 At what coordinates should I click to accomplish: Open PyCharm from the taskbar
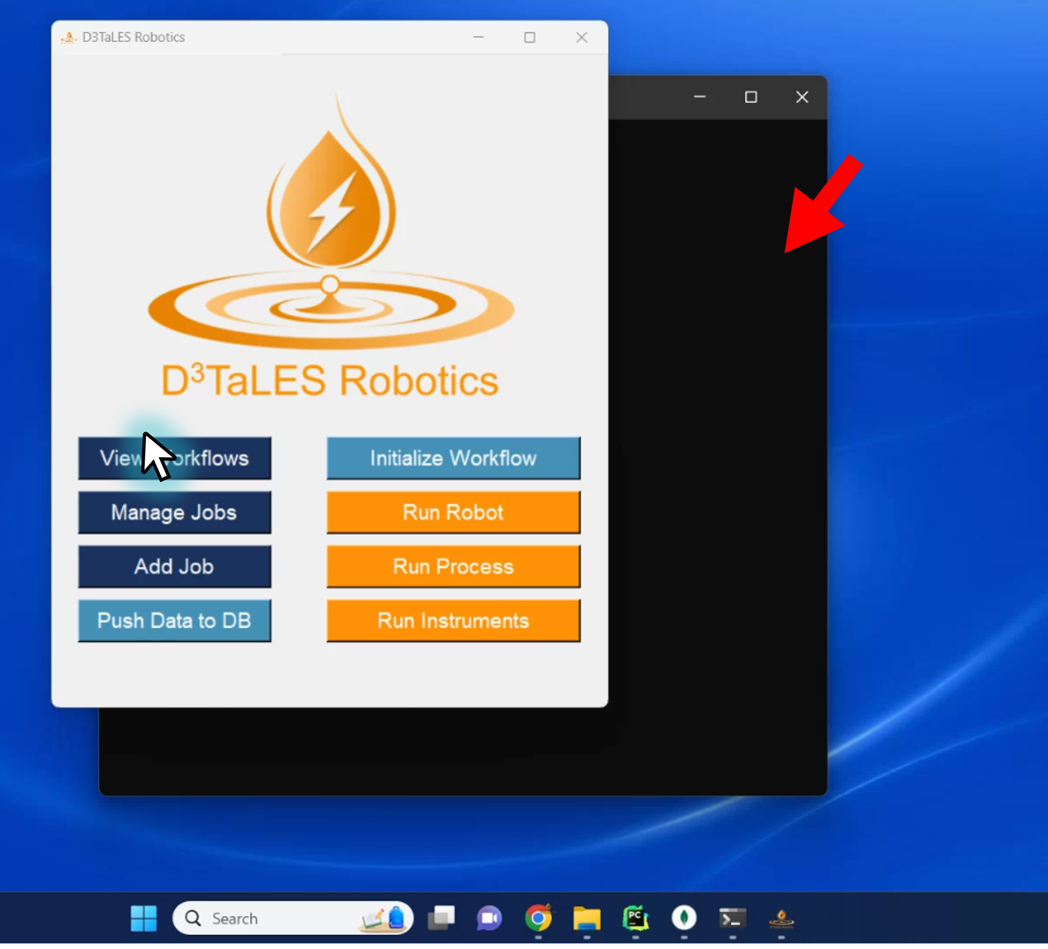click(x=635, y=918)
